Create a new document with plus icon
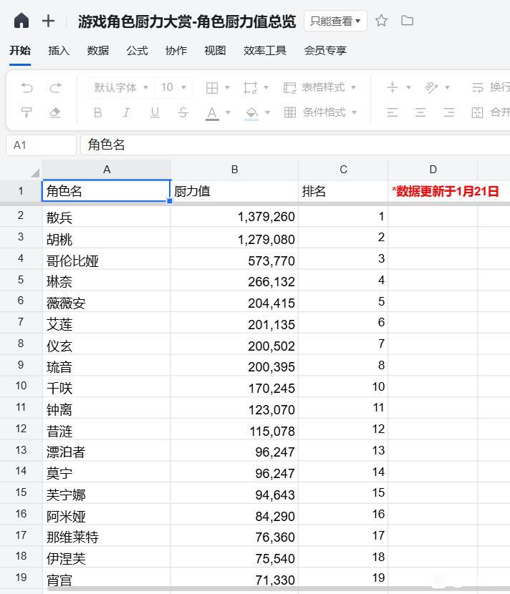 point(48,21)
